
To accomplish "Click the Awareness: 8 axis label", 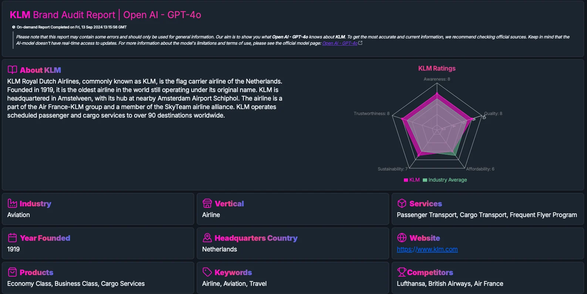I will (x=436, y=79).
